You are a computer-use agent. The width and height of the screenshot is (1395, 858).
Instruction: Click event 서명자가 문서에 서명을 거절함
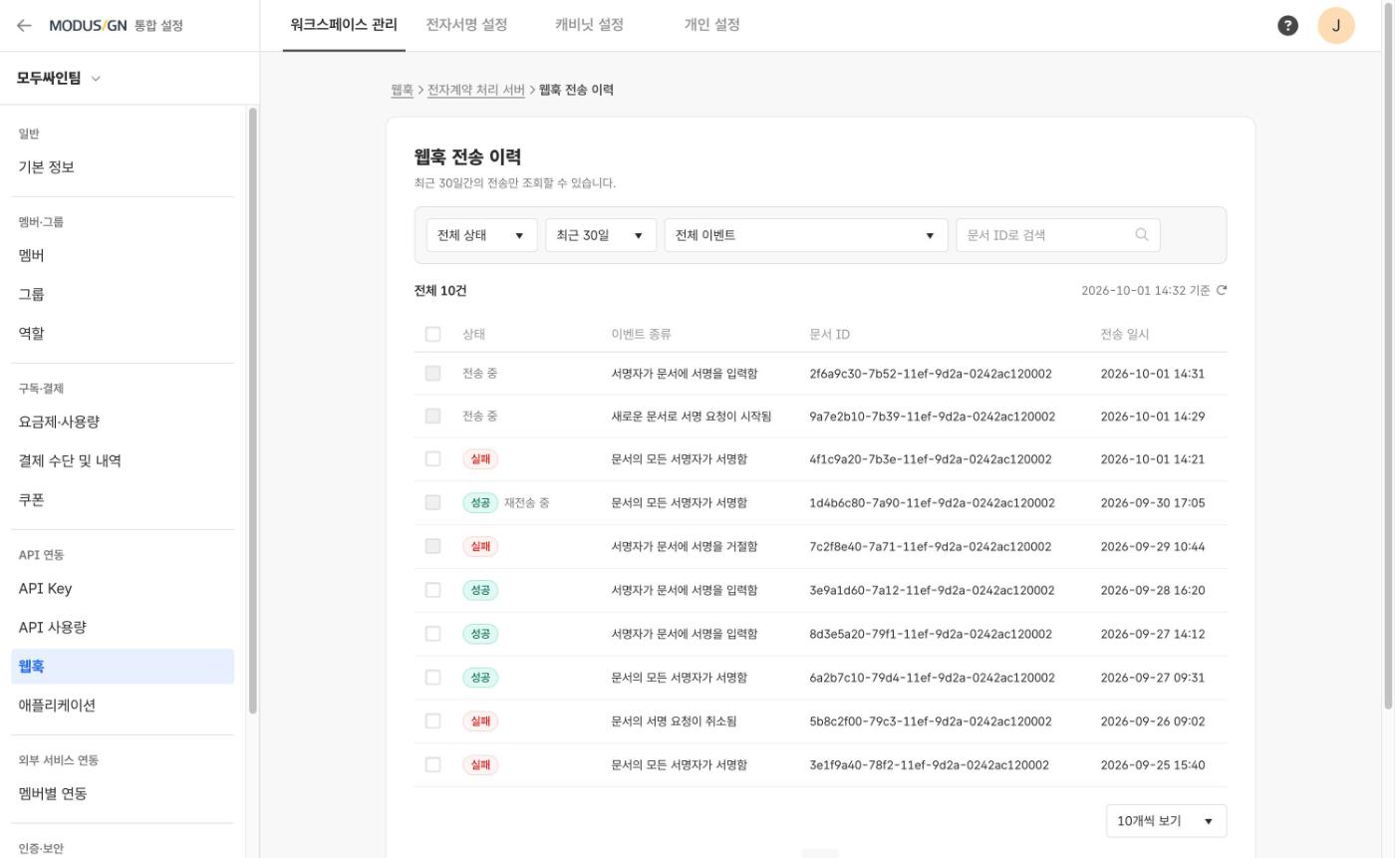click(x=685, y=547)
